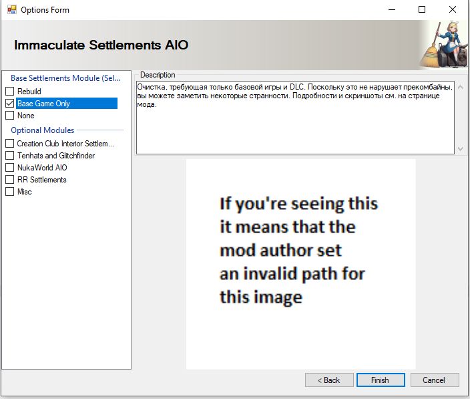Screen dimensions: 470x399
Task: Maximize the Options Form window
Action: 422,9
